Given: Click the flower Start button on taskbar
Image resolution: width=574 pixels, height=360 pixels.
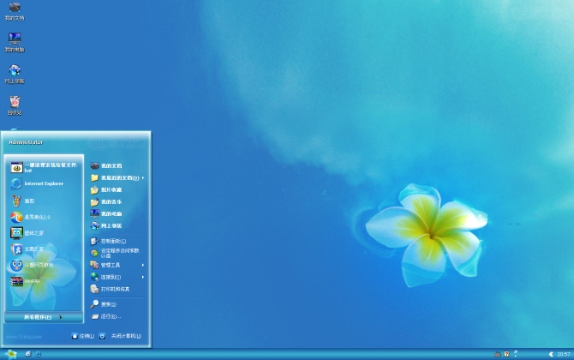Looking at the screenshot, I should click(11, 354).
